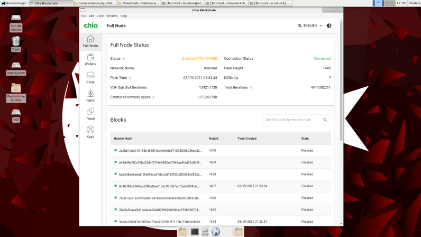This screenshot has width=421, height=237.
Task: Open block row with height 1438
Action: tap(221, 175)
